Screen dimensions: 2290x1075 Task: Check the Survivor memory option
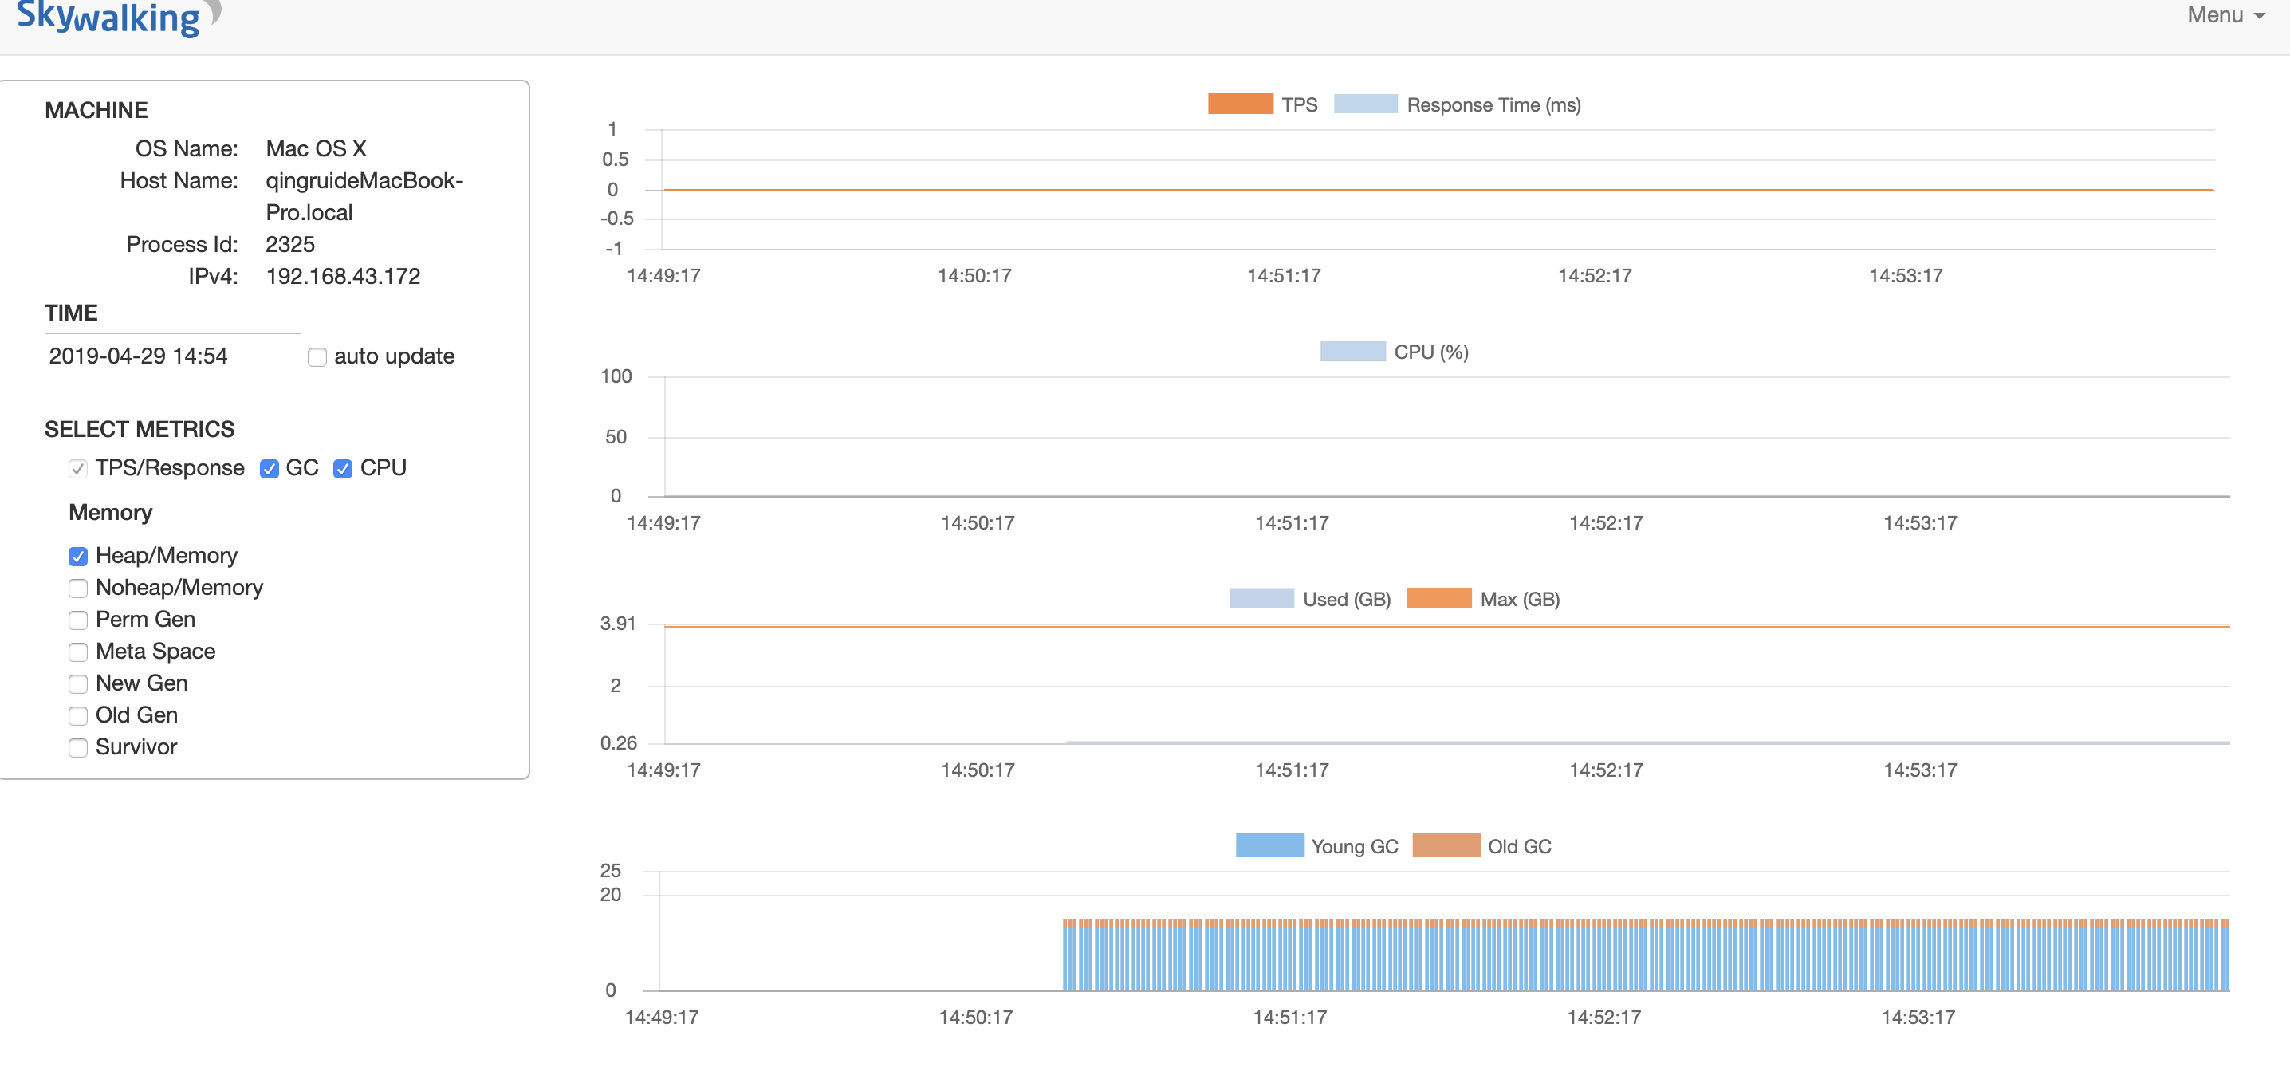click(78, 749)
